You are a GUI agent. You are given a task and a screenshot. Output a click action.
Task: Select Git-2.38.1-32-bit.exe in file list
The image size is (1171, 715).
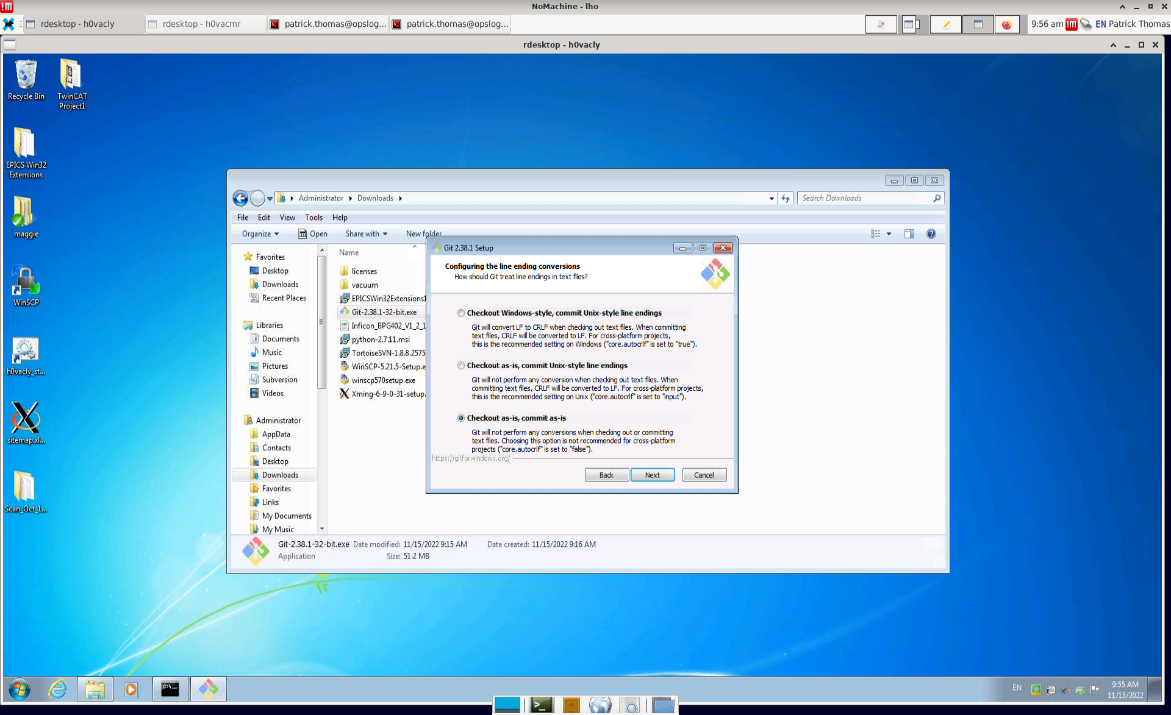point(378,312)
